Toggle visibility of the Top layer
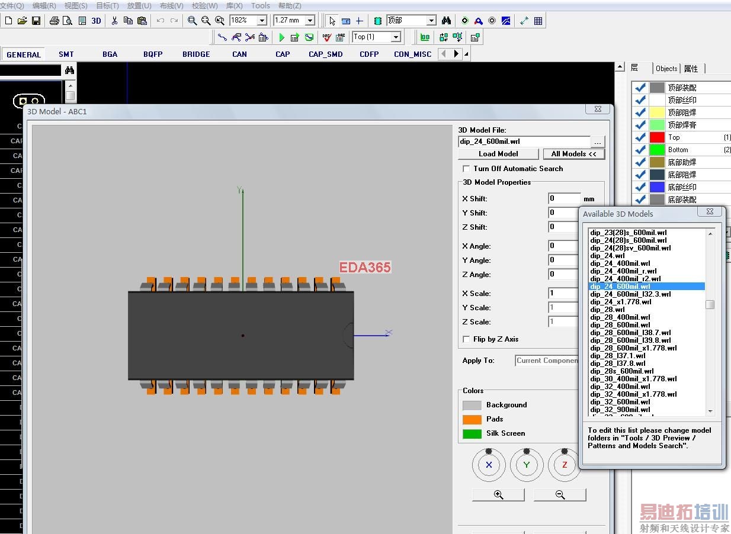This screenshot has width=731, height=534. coord(640,137)
